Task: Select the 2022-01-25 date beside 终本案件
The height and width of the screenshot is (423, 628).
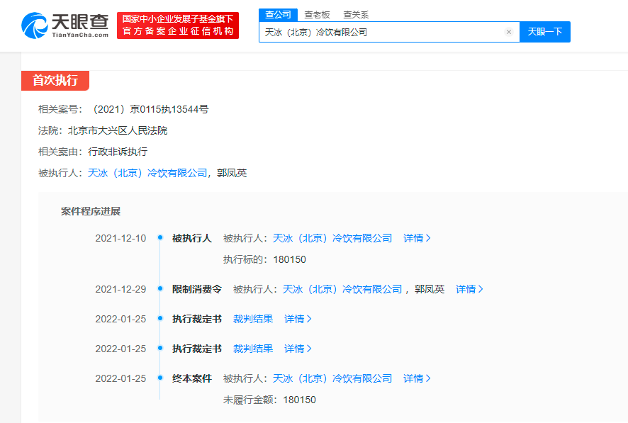Action: [x=120, y=379]
